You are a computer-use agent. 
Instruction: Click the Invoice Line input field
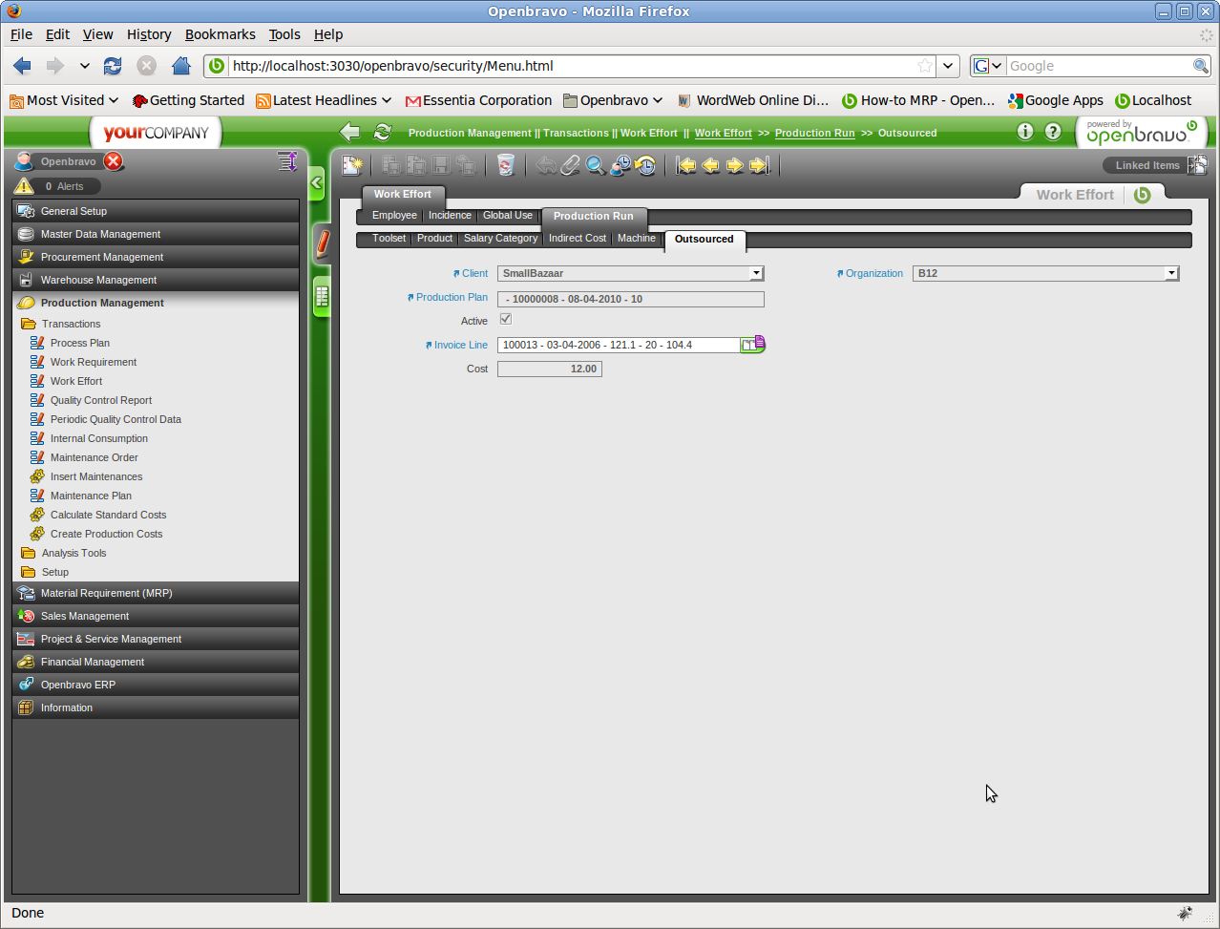(618, 346)
